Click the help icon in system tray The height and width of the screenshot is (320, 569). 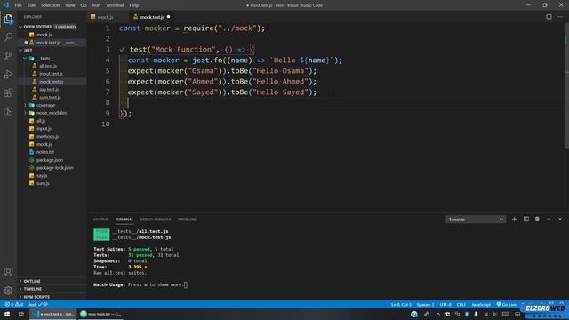coord(414,314)
